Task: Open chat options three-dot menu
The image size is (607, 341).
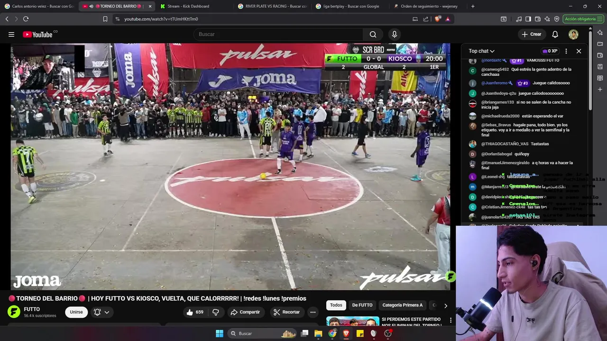Action: point(566,51)
